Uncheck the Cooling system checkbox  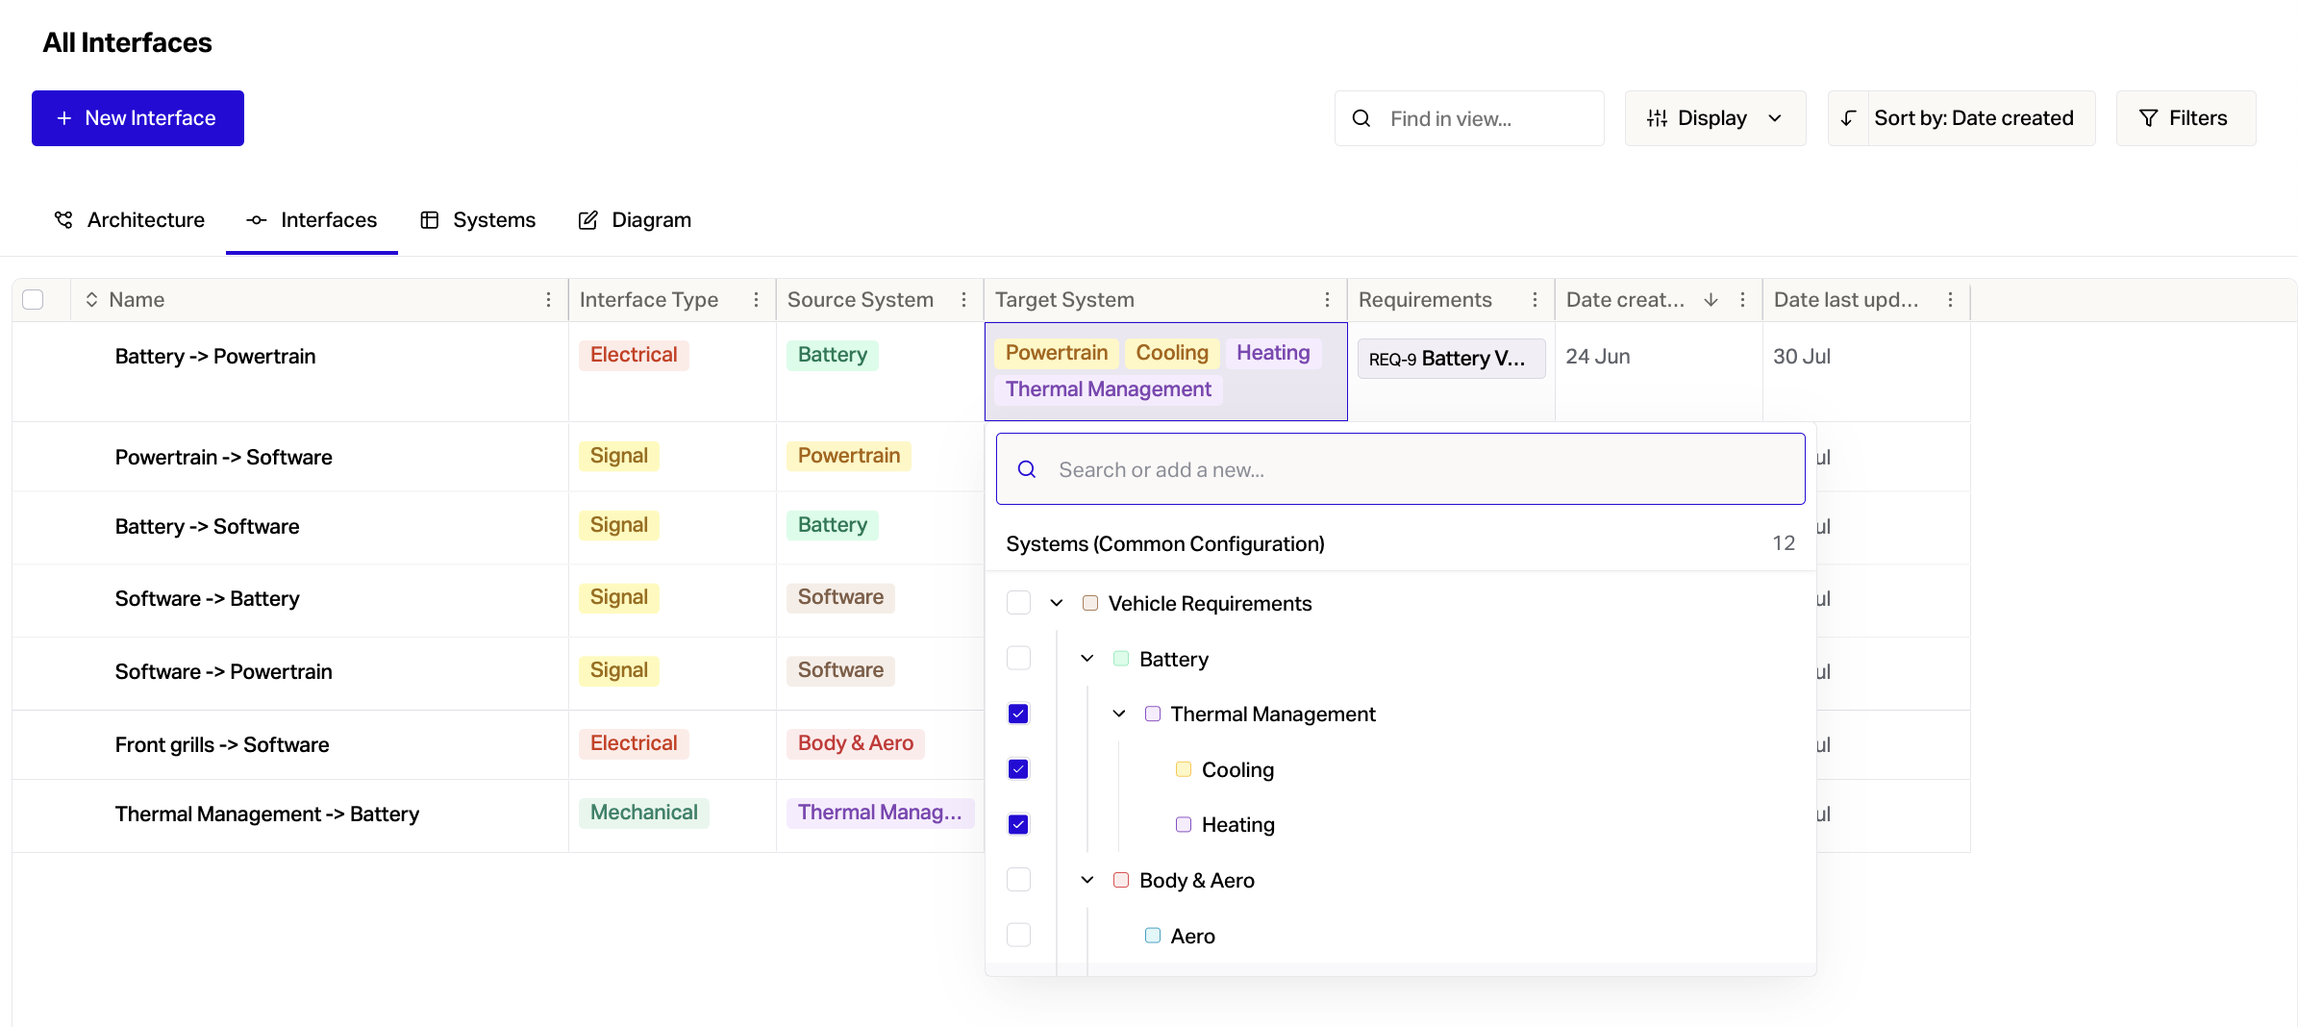tap(1018, 769)
